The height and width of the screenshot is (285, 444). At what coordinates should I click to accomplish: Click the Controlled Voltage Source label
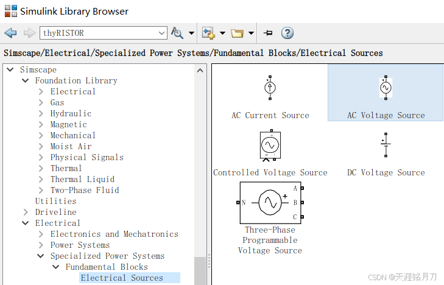click(270, 172)
